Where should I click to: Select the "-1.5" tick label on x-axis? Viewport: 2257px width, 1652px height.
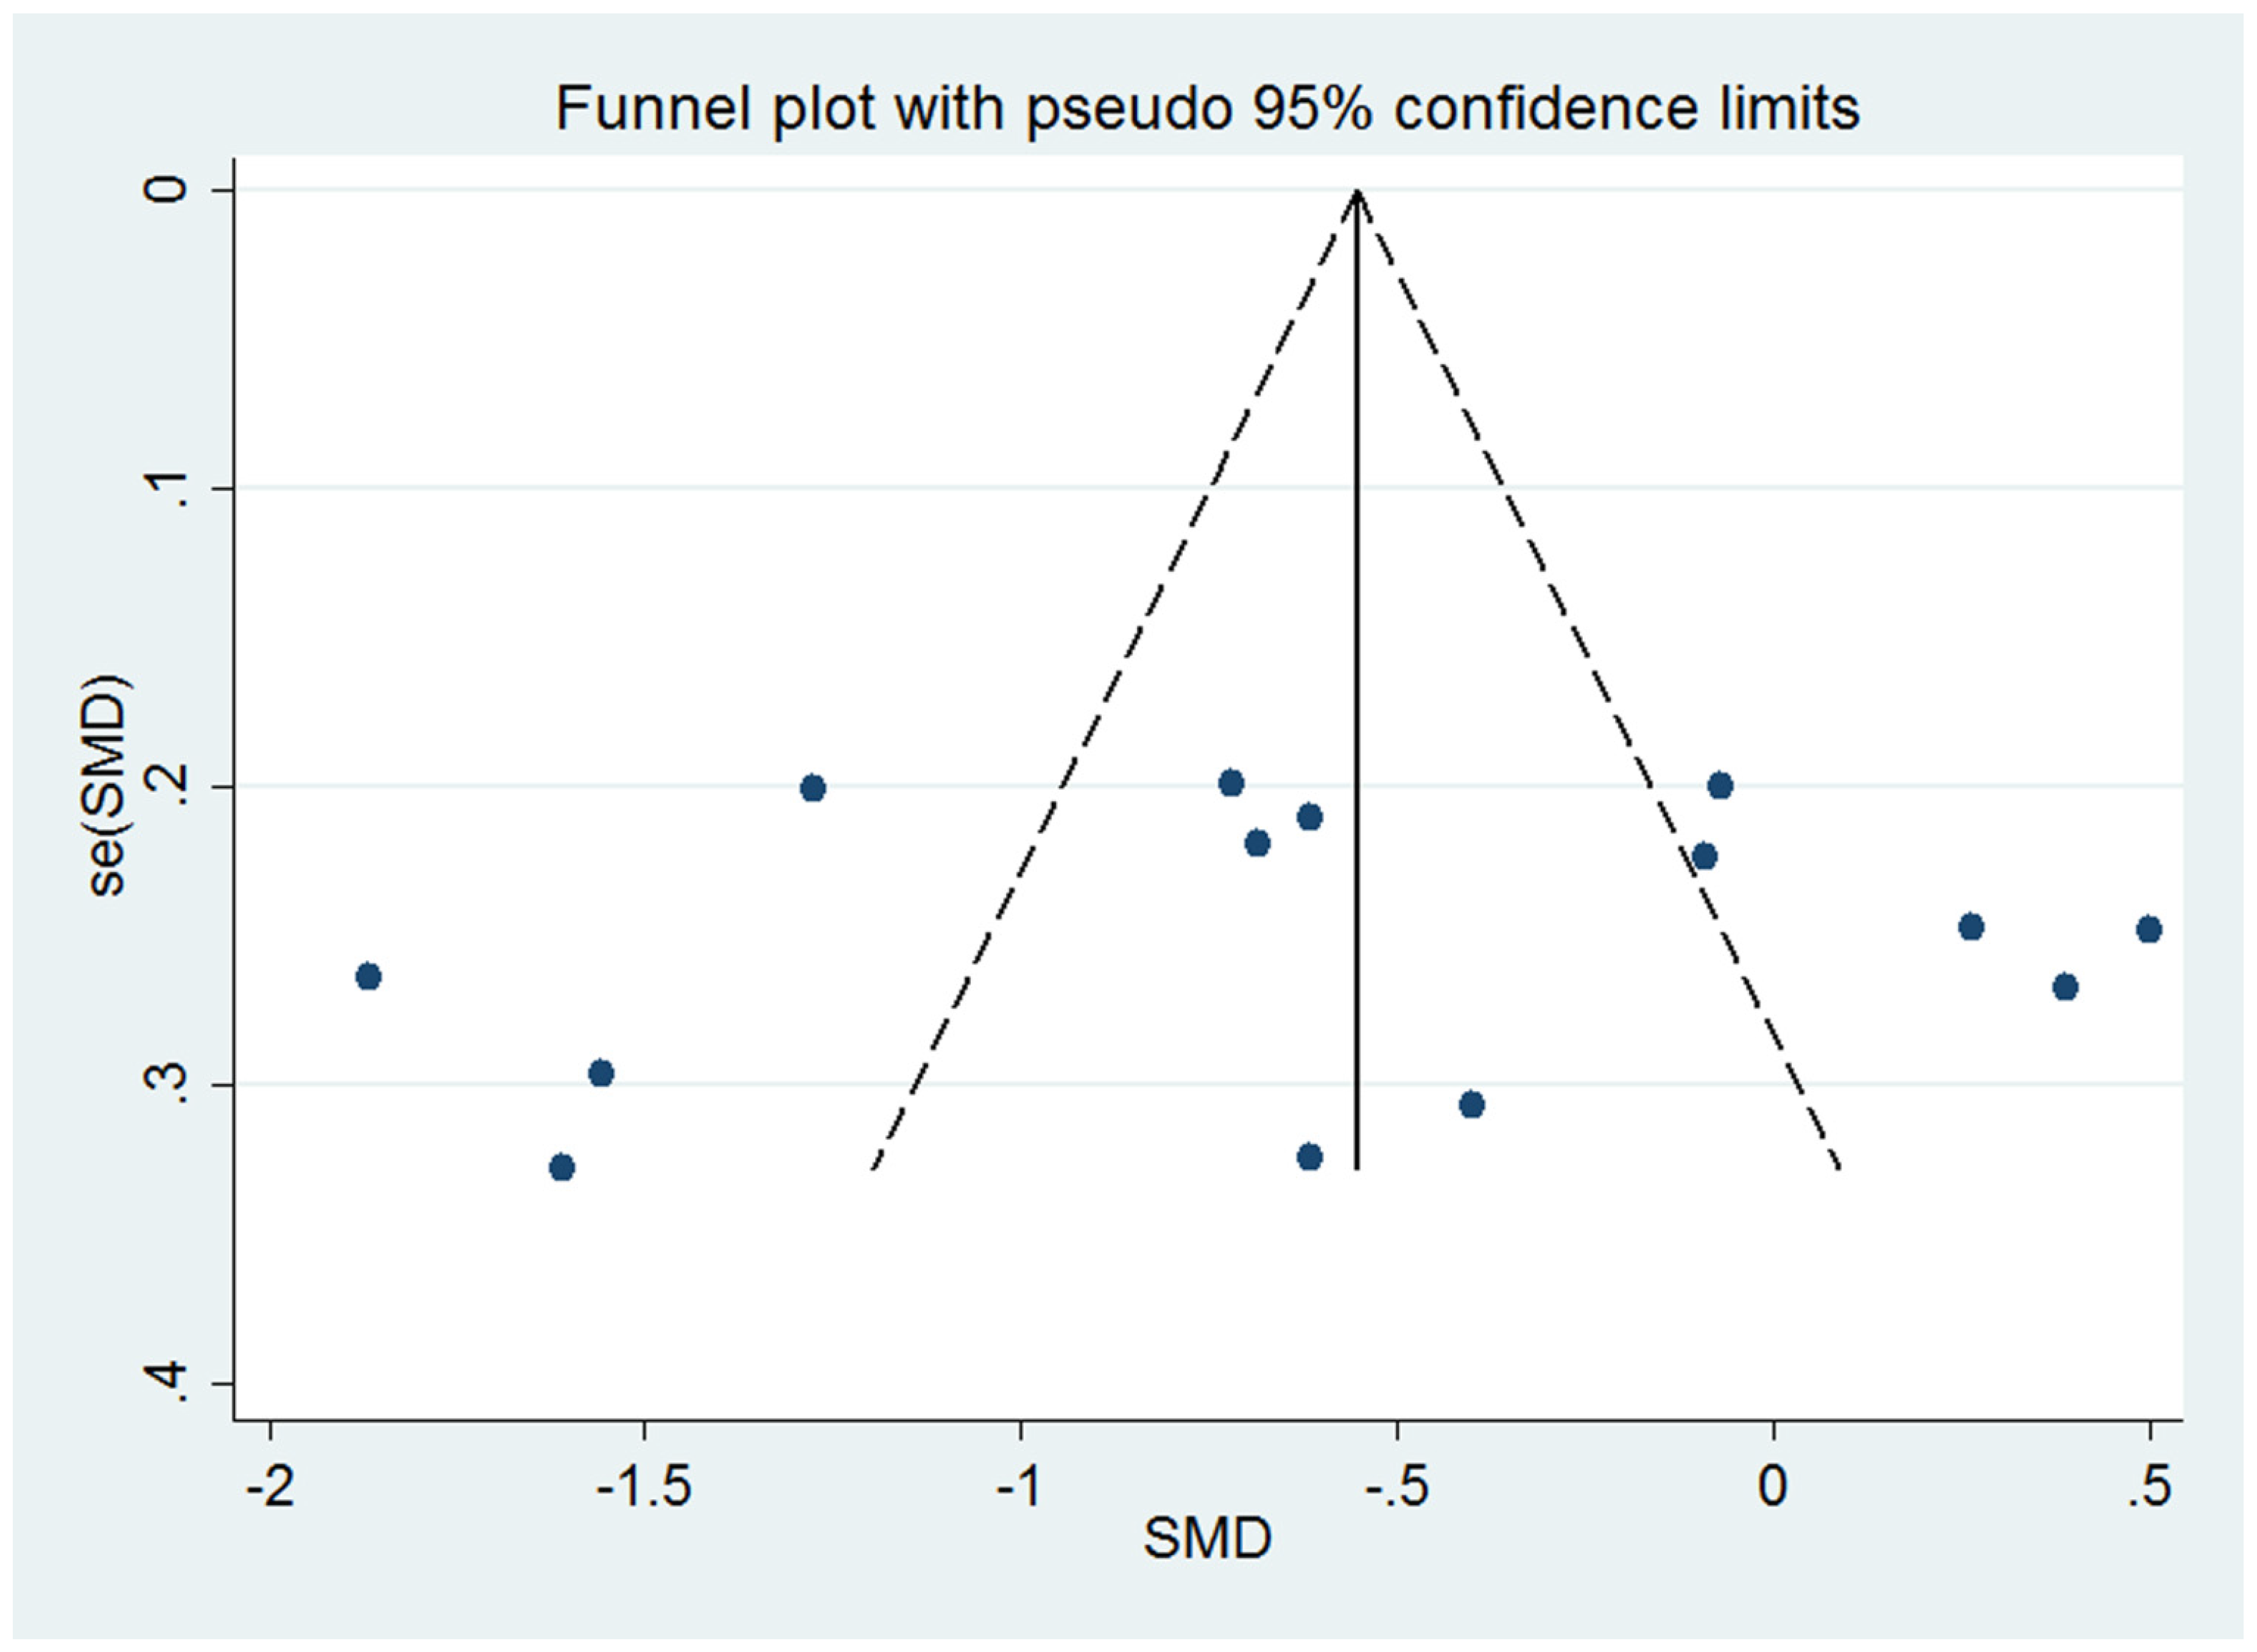(644, 1488)
